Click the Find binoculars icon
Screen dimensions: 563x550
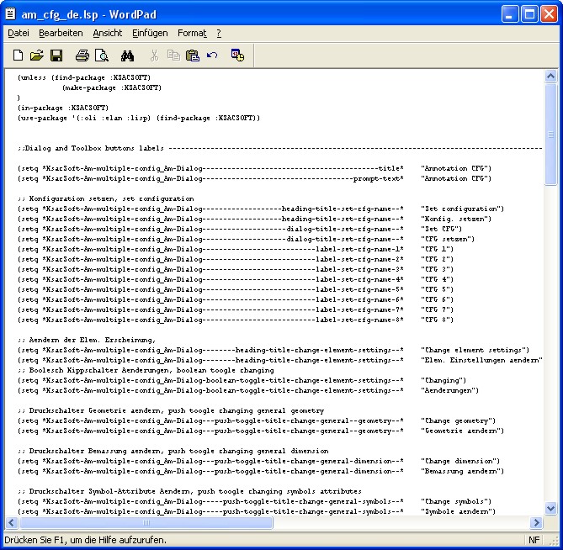pyautogui.click(x=127, y=56)
